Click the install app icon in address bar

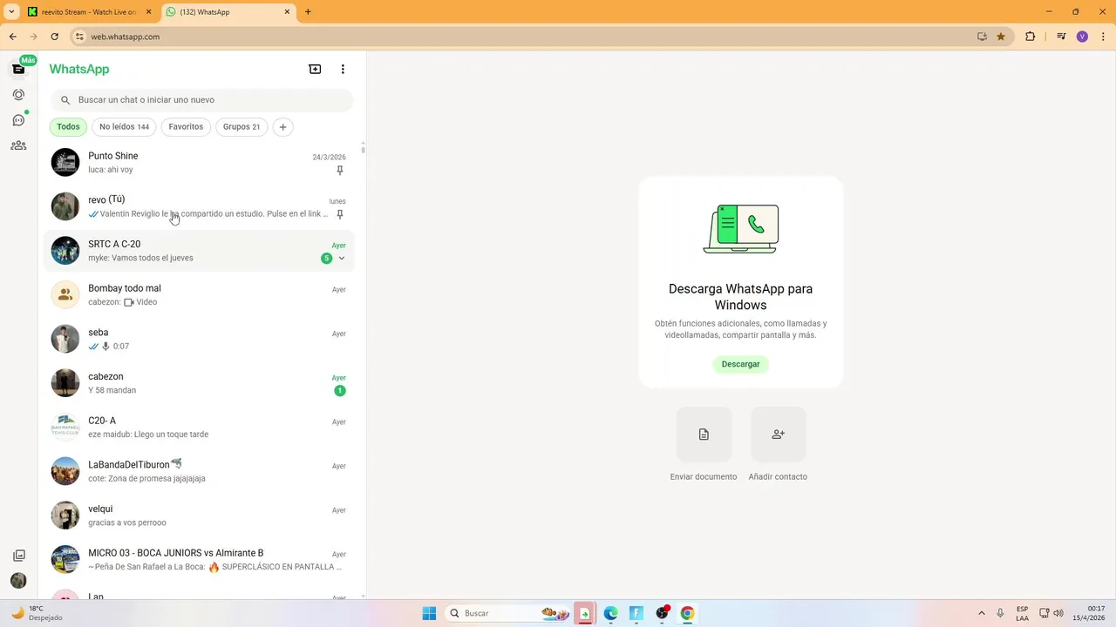point(982,37)
